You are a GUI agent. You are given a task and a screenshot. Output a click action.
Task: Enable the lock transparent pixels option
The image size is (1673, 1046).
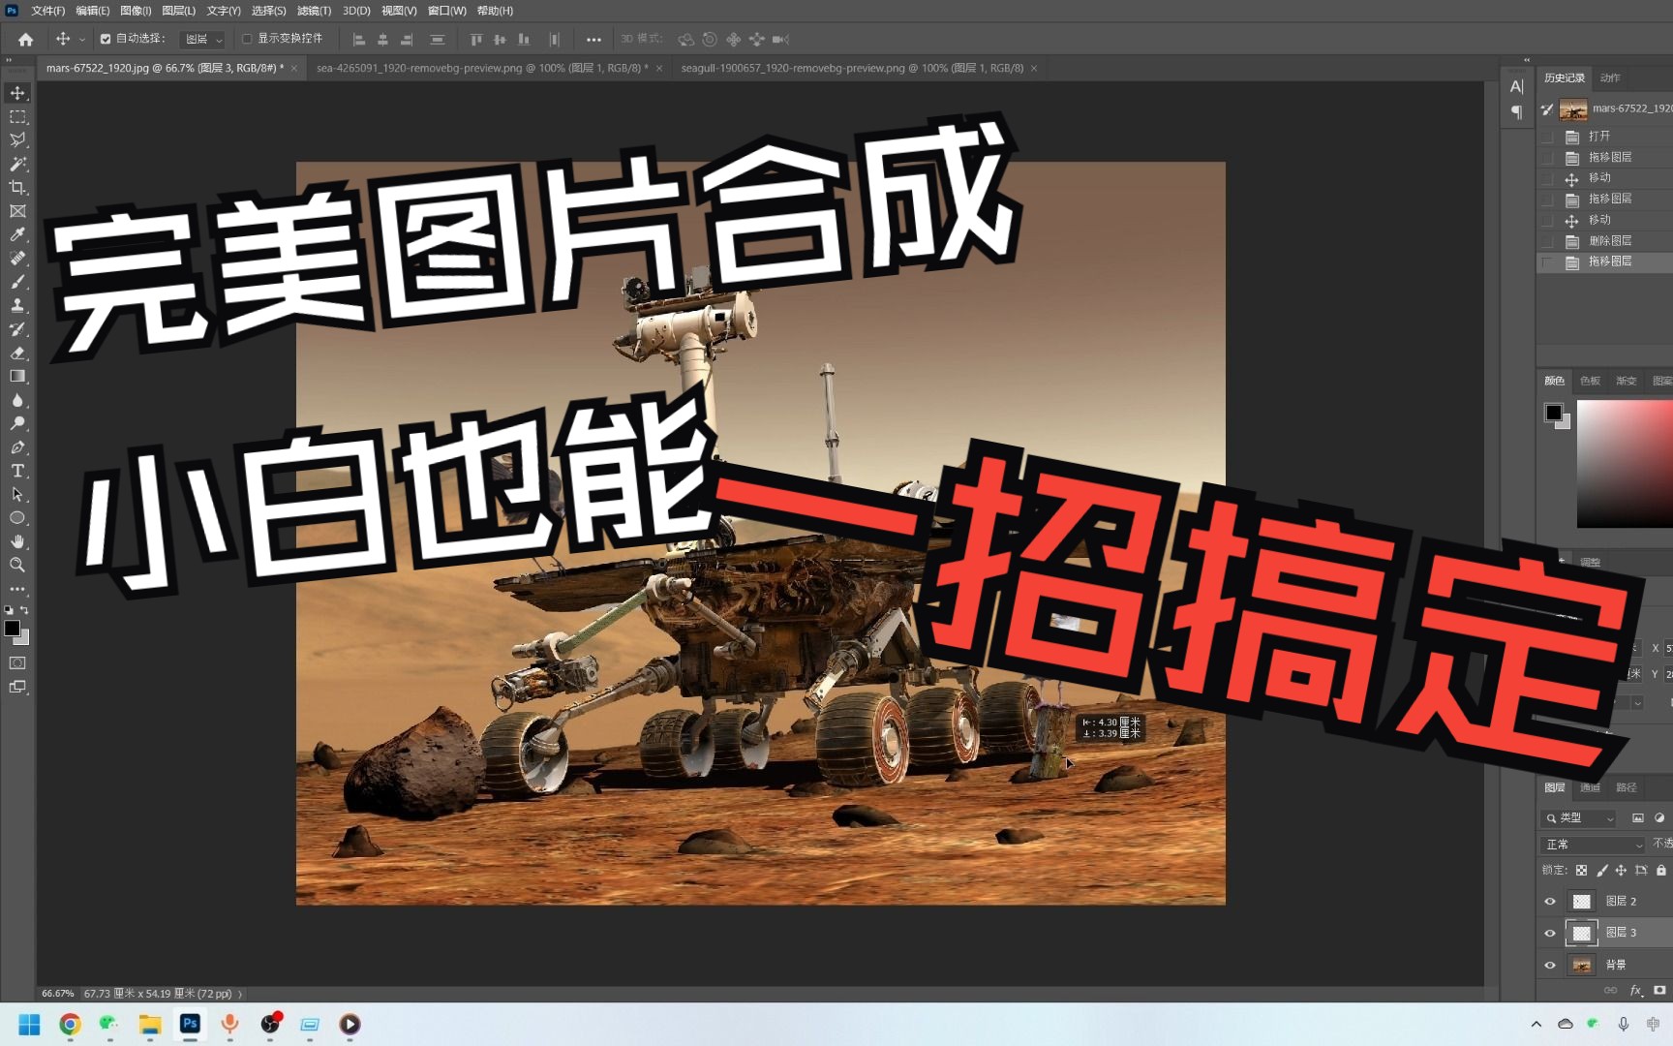coord(1581,870)
